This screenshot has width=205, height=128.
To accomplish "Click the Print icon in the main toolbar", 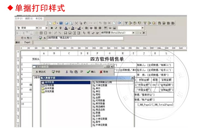I will 66,23.
